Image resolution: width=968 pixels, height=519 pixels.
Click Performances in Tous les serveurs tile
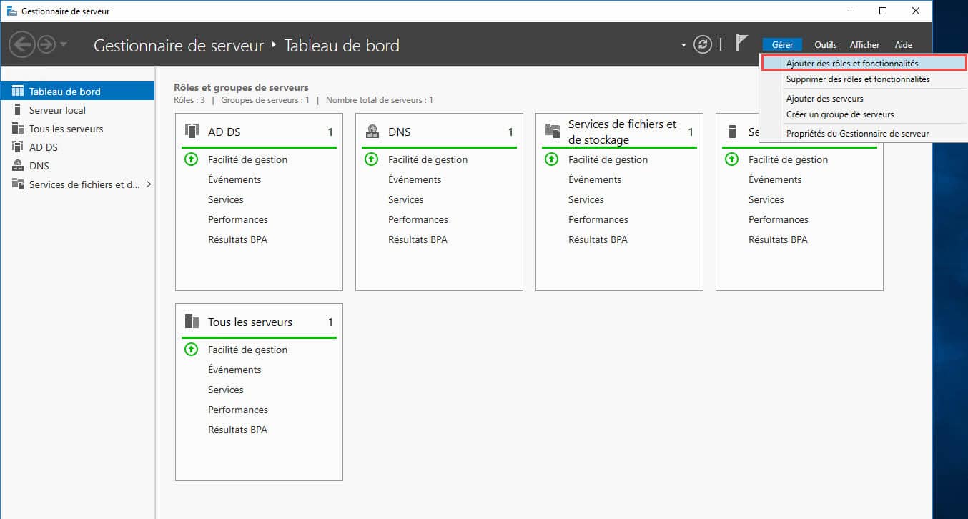237,410
